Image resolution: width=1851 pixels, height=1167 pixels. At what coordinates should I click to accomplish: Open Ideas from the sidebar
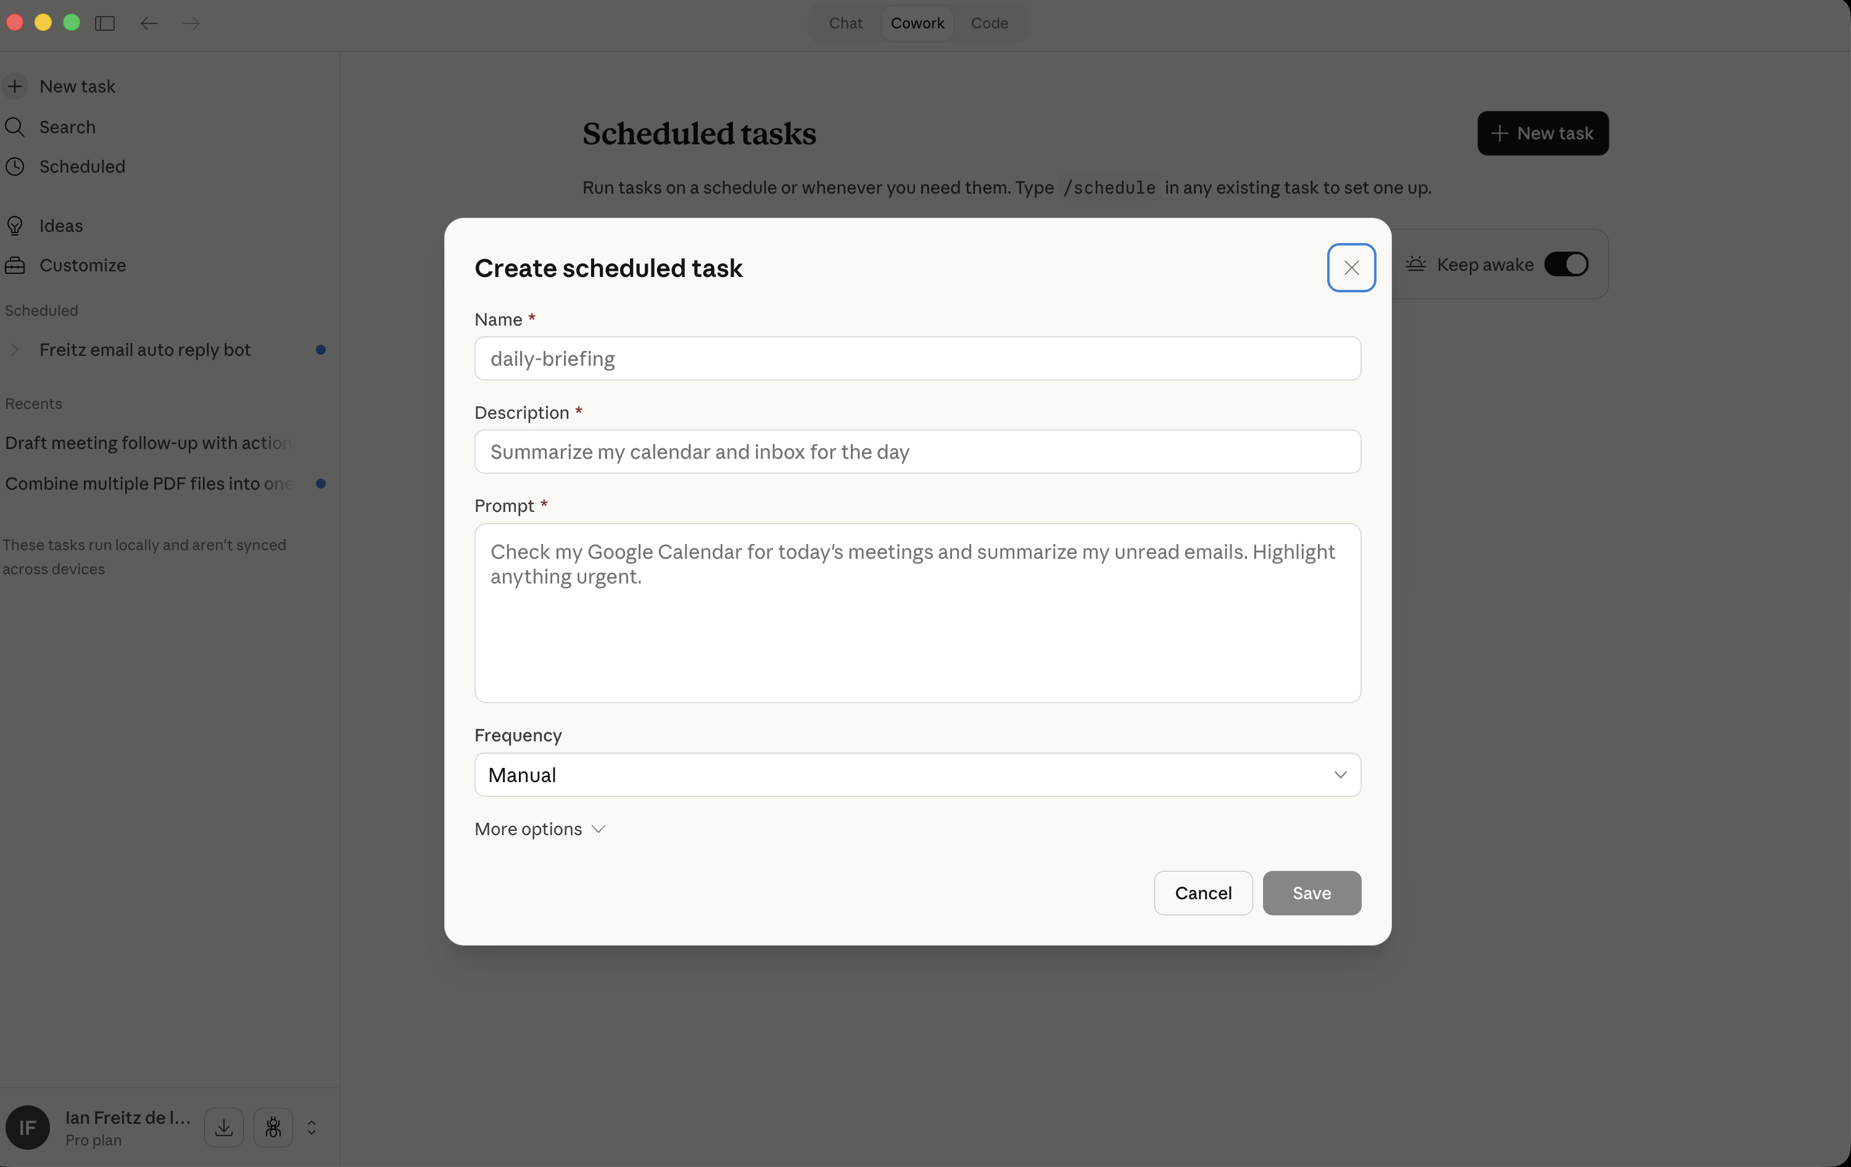[60, 226]
